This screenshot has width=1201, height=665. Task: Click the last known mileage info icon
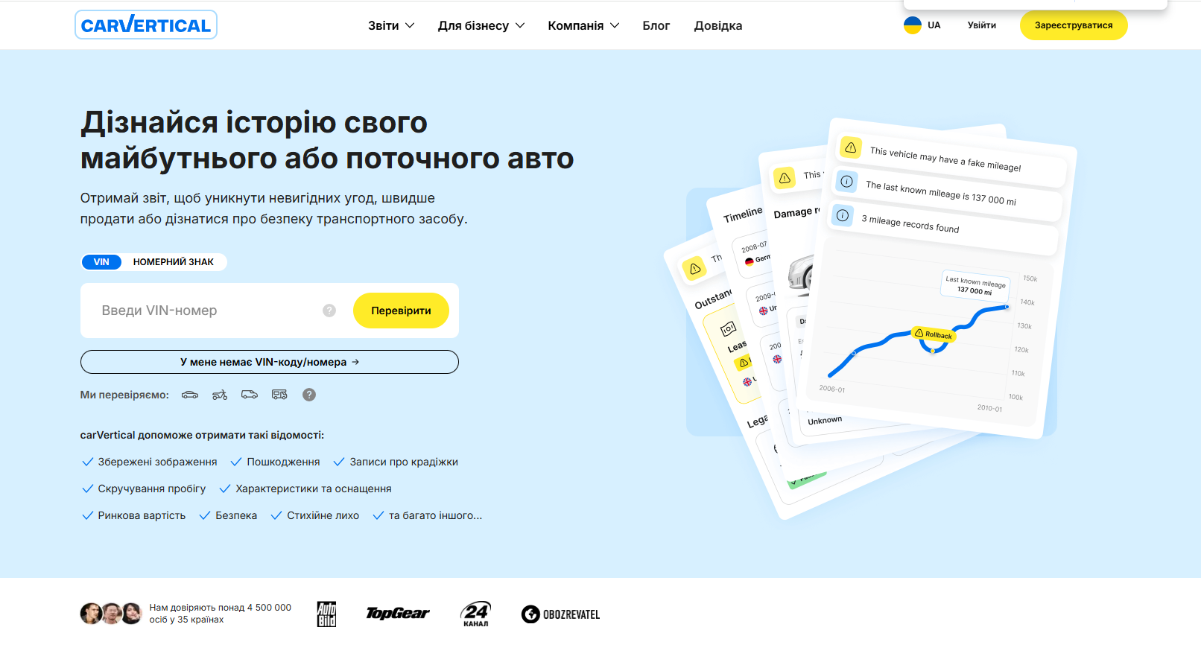[847, 181]
